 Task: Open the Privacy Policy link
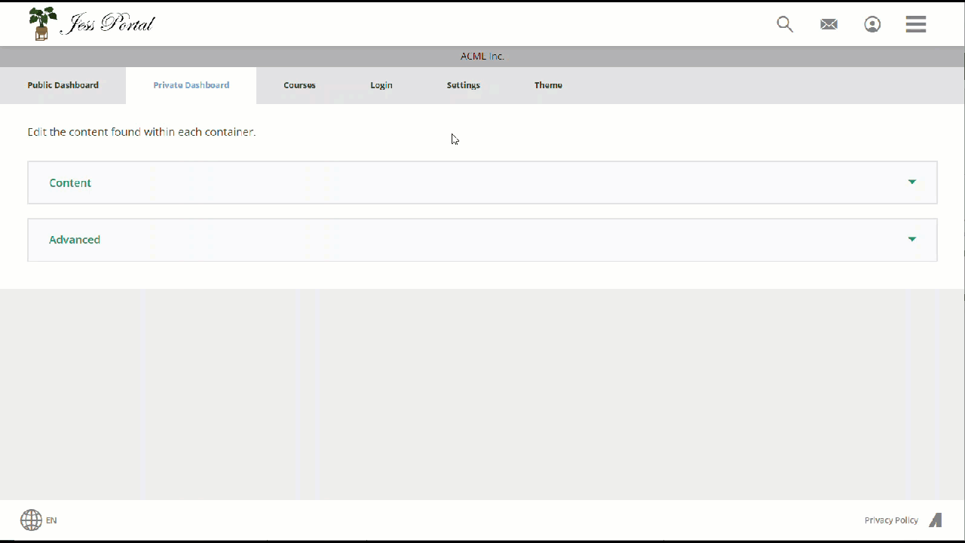[891, 520]
